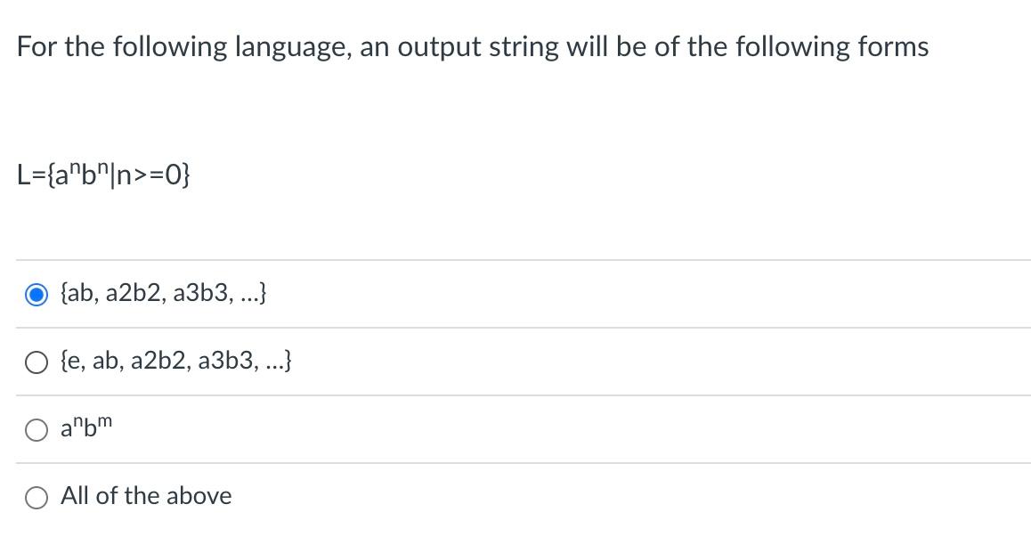Click the All of the above label text
The image size is (1031, 545).
point(145,496)
